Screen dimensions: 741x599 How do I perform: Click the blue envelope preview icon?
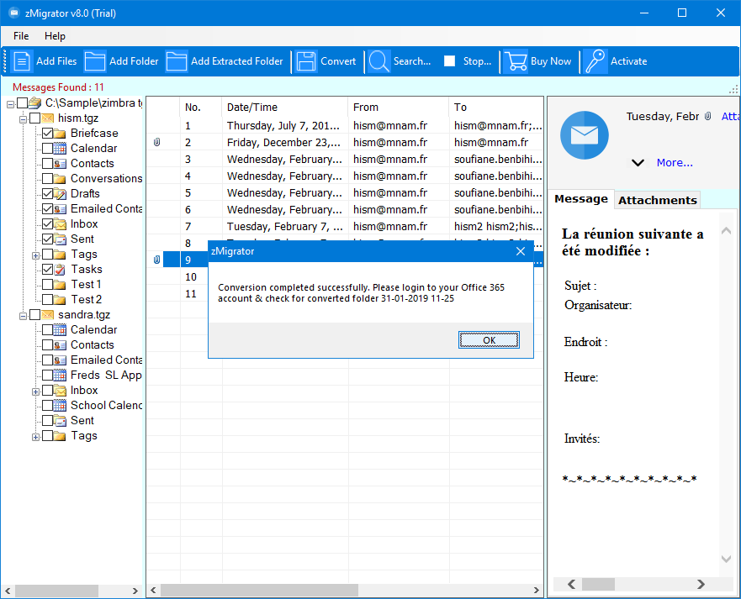click(x=584, y=135)
